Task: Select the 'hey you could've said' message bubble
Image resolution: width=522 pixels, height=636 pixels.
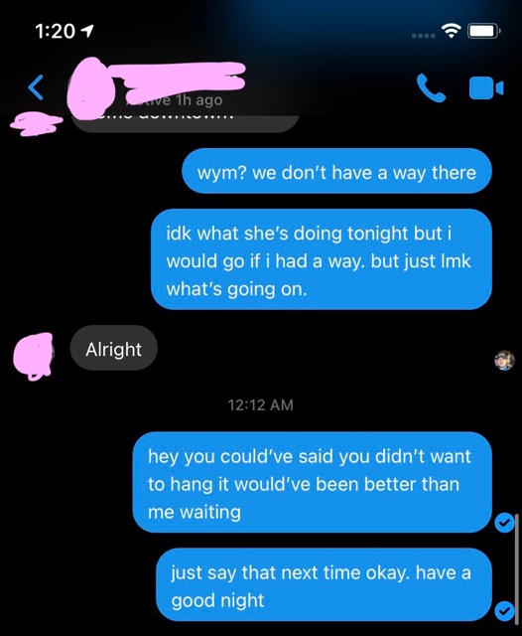Action: point(313,482)
